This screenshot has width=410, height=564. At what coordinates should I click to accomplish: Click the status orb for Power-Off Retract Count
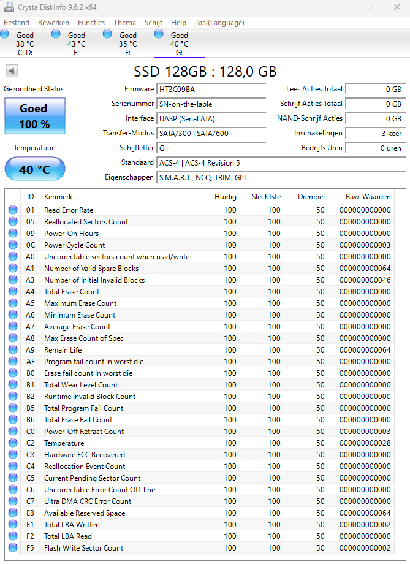tap(13, 431)
